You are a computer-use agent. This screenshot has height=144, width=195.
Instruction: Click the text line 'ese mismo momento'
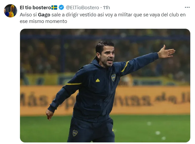click(x=43, y=21)
